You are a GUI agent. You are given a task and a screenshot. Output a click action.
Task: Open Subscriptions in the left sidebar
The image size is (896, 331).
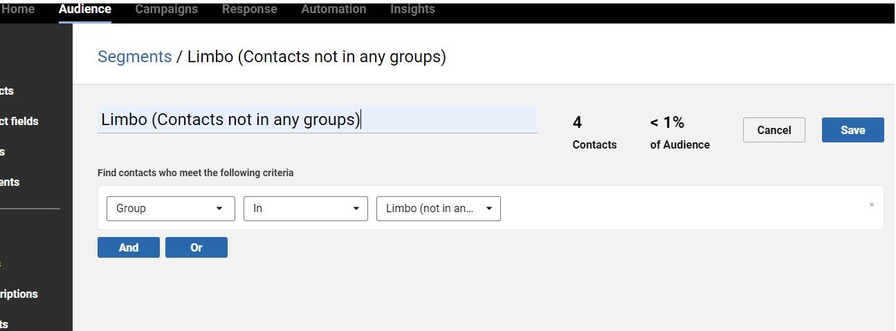click(x=19, y=294)
